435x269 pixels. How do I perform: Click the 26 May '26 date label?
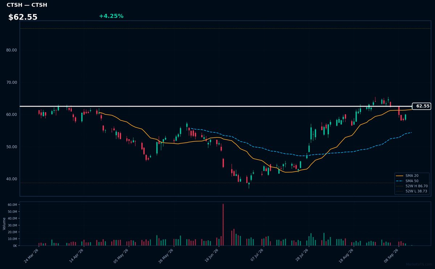pos(166,256)
